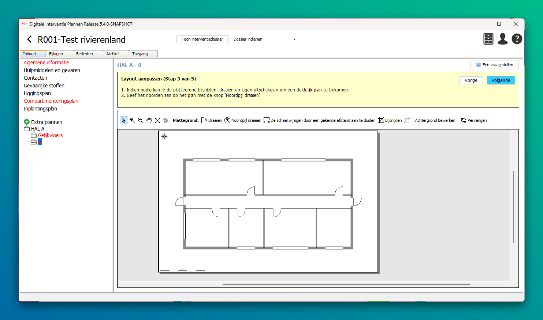Select Inplantingsplan in the sidebar
The height and width of the screenshot is (320, 543).
tap(40, 109)
